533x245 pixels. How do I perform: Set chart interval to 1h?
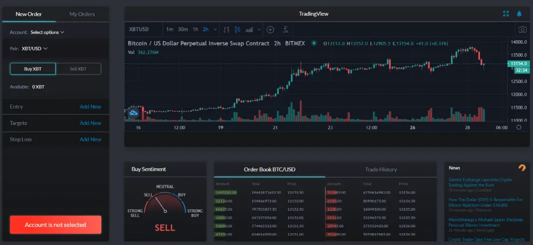[x=195, y=29]
